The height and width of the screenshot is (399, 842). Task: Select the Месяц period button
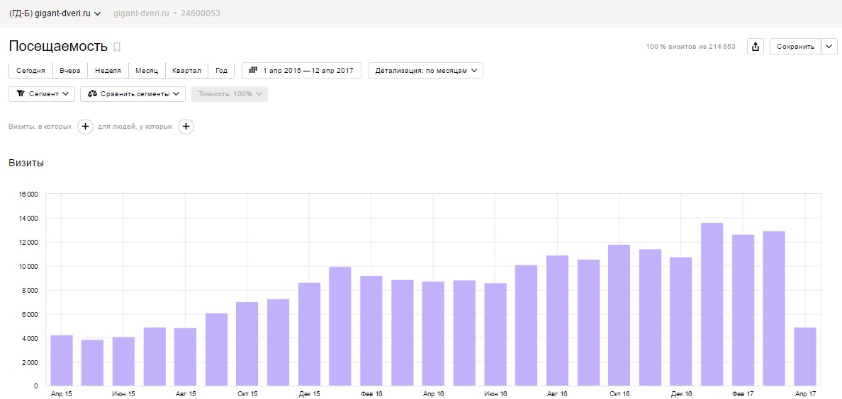point(147,70)
